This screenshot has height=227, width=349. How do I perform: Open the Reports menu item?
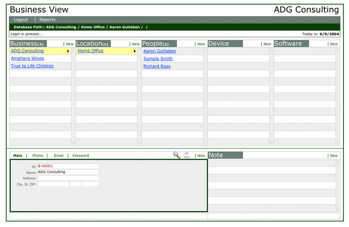click(47, 20)
